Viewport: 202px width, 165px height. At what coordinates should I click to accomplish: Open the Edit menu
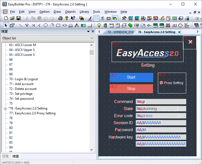(x=22, y=12)
